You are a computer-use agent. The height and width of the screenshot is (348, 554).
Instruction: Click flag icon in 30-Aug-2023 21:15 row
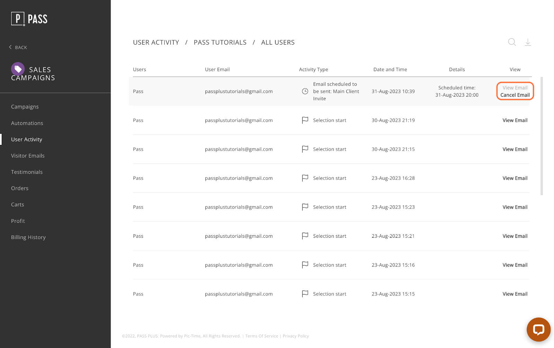(305, 149)
